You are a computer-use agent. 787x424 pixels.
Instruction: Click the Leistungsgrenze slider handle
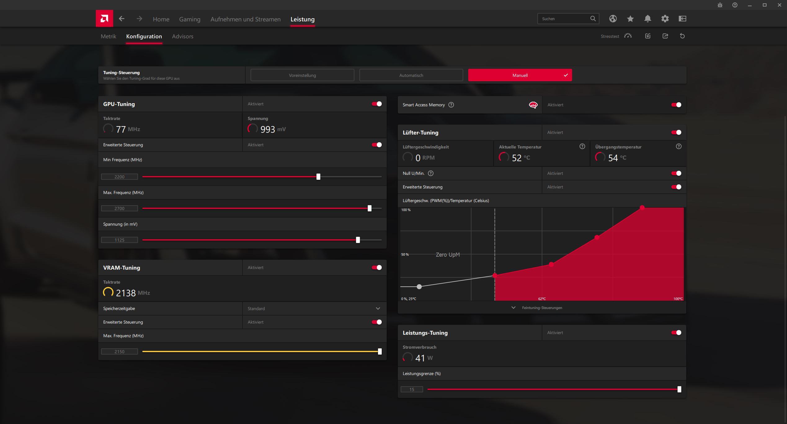tap(679, 389)
